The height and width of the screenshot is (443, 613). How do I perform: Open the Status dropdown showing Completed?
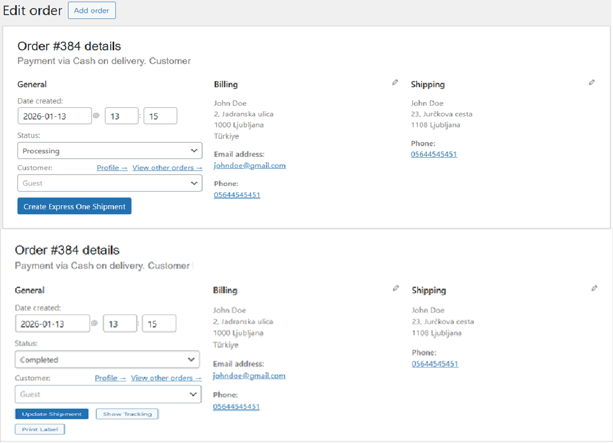[107, 359]
